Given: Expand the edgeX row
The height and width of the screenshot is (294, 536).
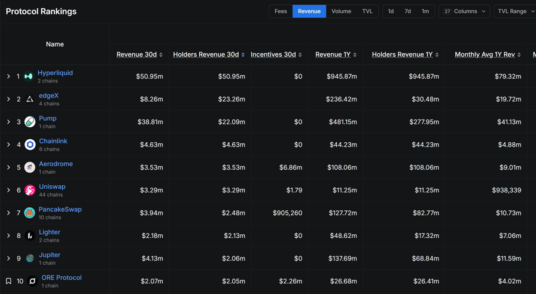Looking at the screenshot, I should pyautogui.click(x=8, y=99).
